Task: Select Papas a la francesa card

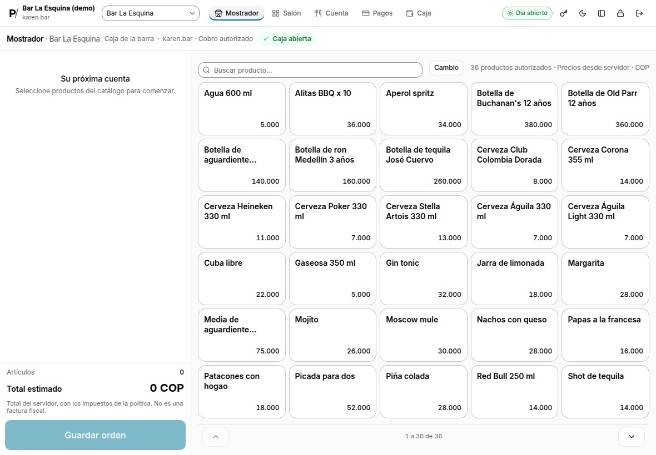Action: coord(605,335)
